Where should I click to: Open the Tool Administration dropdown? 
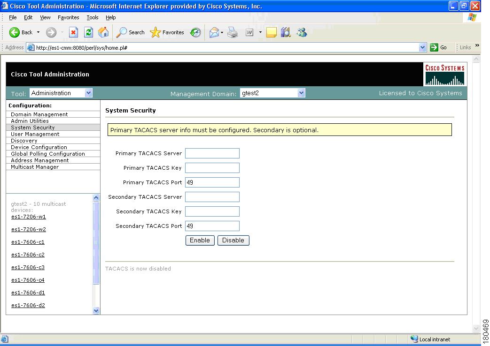click(88, 93)
